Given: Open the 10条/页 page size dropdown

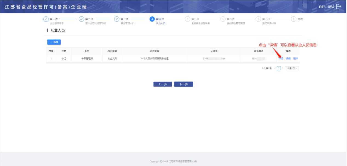Looking at the screenshot, I should pyautogui.click(x=292, y=68).
